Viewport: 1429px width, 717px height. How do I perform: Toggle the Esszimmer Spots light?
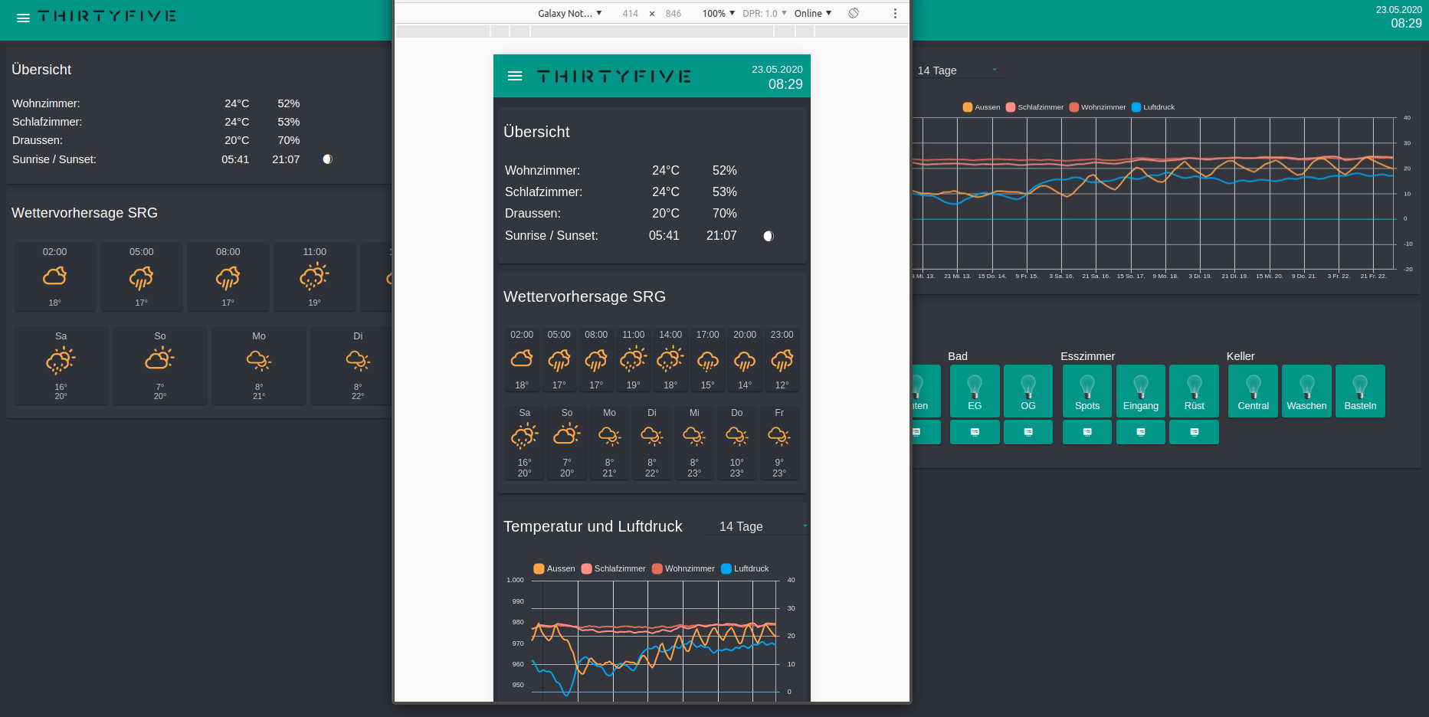[1087, 391]
